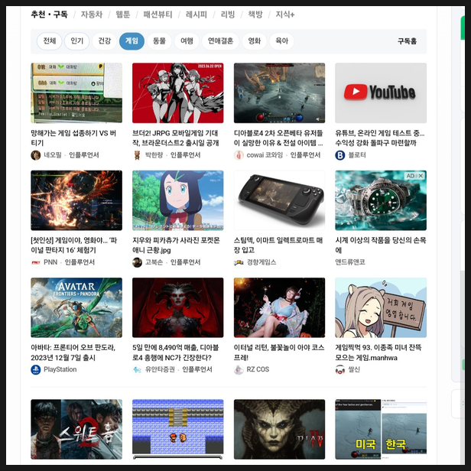Open article 게임찍먹 93 manhwa
This screenshot has height=471, width=471.
tap(378, 352)
